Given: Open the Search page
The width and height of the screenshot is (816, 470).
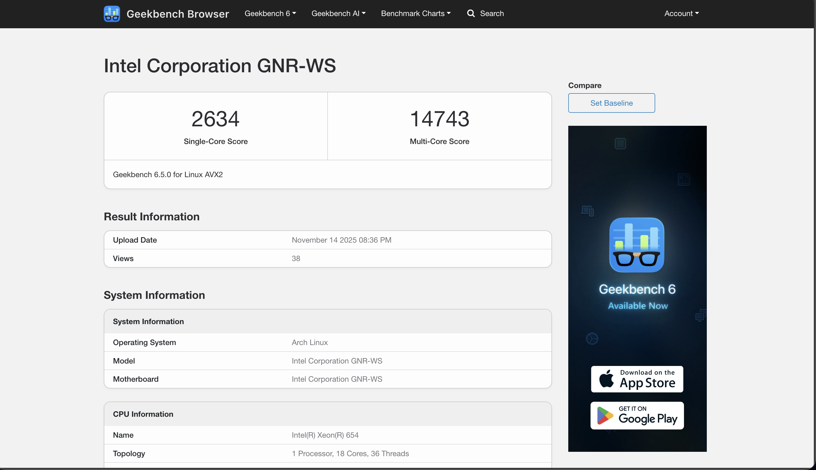Looking at the screenshot, I should pos(486,13).
